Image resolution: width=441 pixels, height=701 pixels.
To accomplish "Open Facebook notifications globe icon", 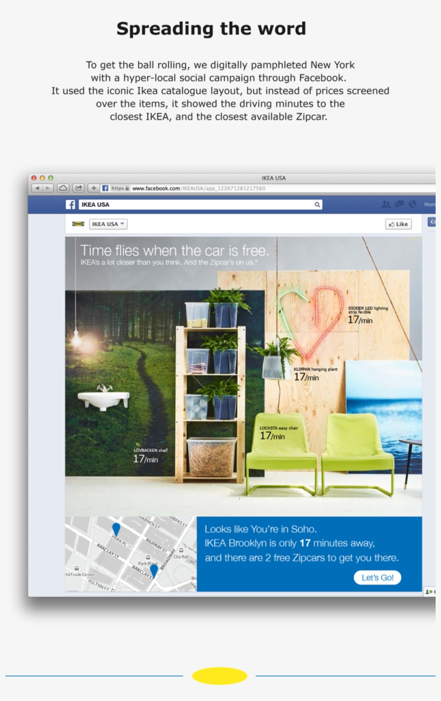I will 412,204.
